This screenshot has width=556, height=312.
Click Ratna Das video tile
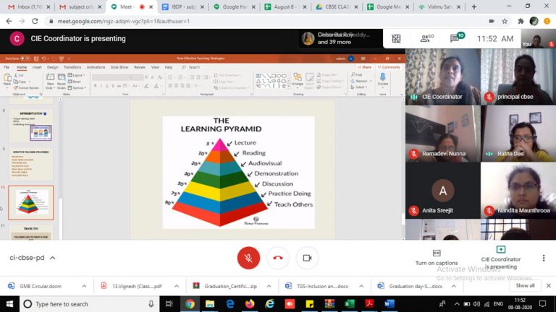click(x=518, y=134)
